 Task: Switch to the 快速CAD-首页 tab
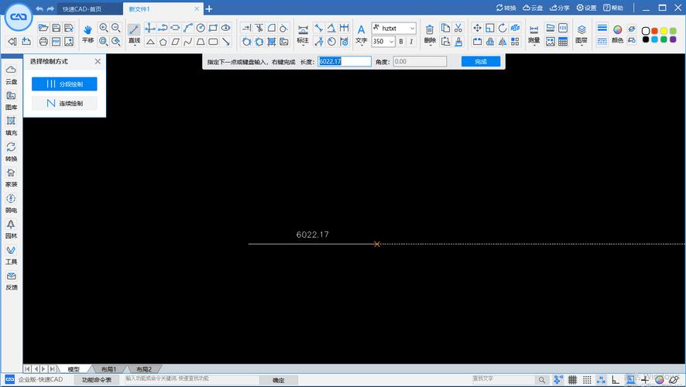[89, 9]
